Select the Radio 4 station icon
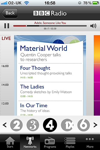 50,125
